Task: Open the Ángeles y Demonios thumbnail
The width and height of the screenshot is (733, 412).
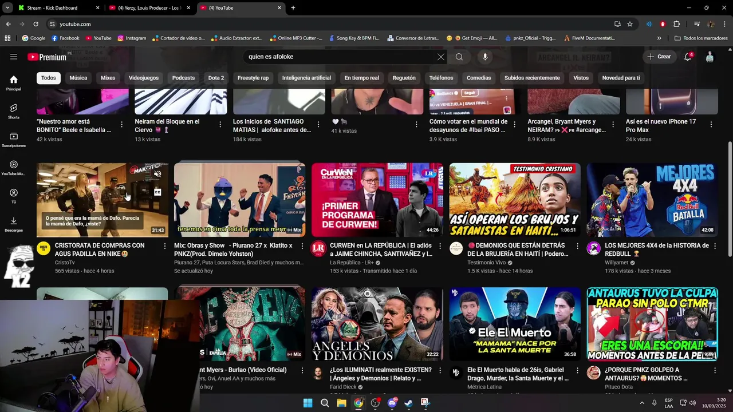Action: pos(377,324)
